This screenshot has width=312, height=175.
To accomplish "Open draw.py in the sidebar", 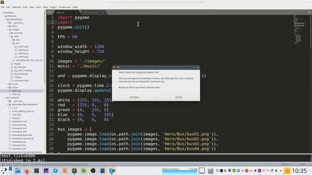I will pyautogui.click(x=16, y=118).
